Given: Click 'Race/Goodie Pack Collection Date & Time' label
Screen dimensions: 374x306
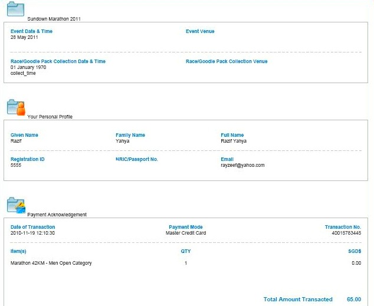Looking at the screenshot, I should (58, 61).
